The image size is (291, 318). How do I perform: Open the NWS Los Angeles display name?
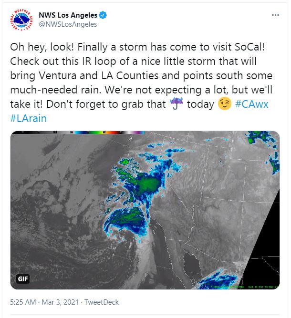point(68,15)
